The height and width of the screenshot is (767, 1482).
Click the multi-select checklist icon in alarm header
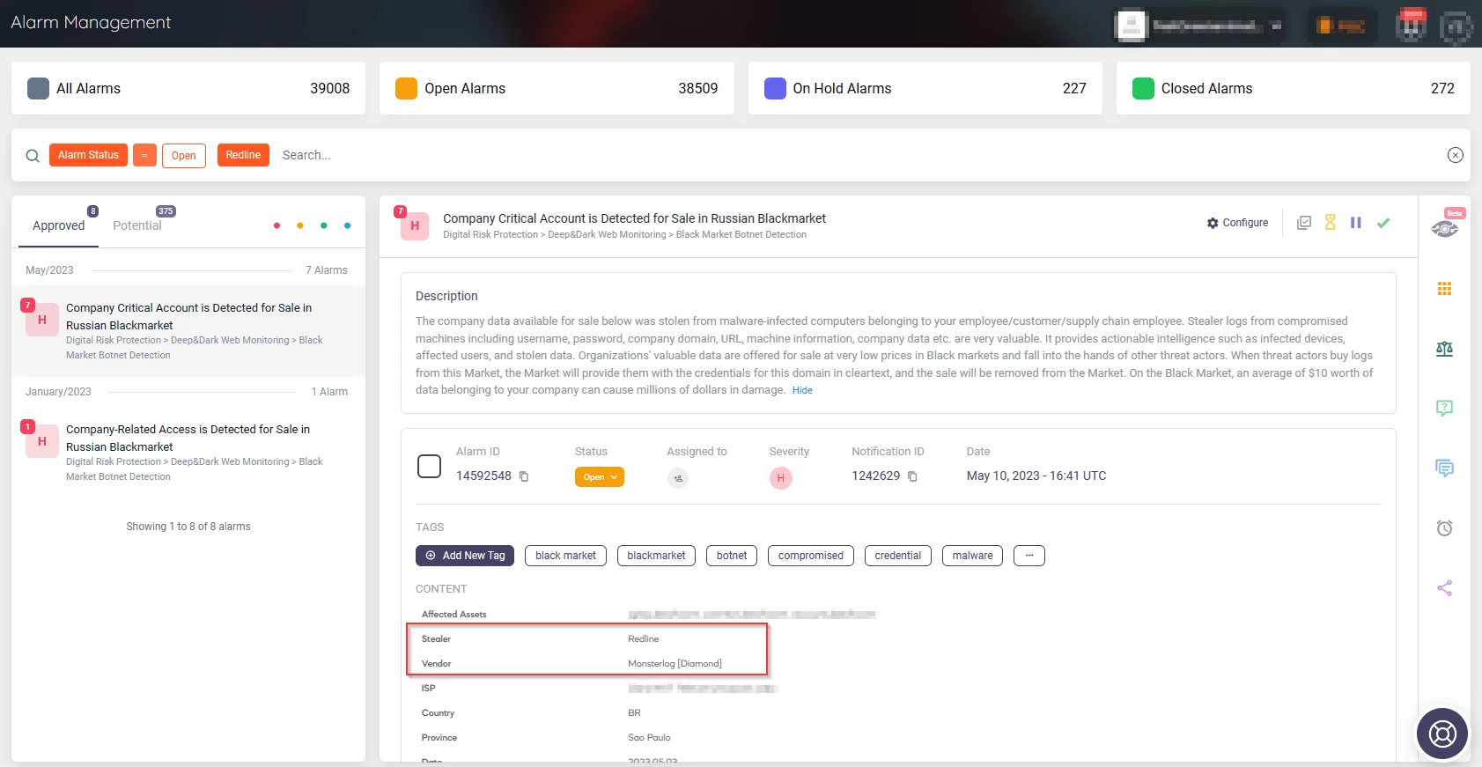(x=1304, y=223)
